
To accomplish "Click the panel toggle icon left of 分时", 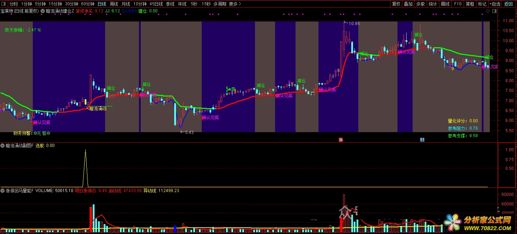I will [4, 4].
